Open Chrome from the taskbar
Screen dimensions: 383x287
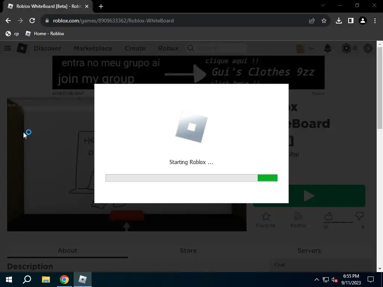[64, 280]
